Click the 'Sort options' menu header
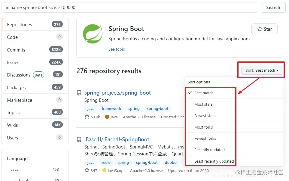This screenshot has width=289, height=181. (x=199, y=82)
